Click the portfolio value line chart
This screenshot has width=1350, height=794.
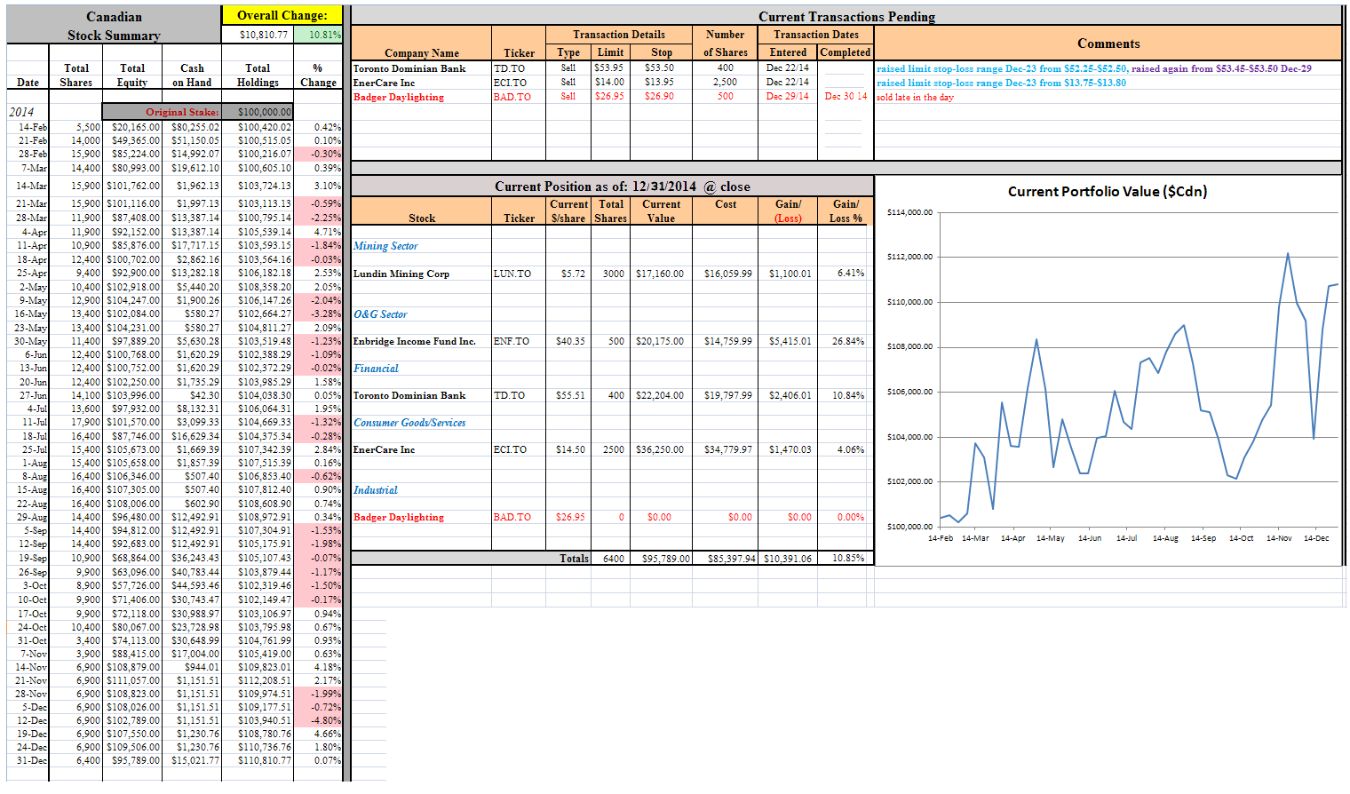(1139, 391)
